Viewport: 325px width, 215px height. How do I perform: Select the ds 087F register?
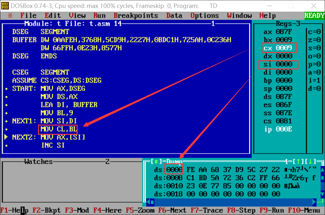click(x=278, y=97)
